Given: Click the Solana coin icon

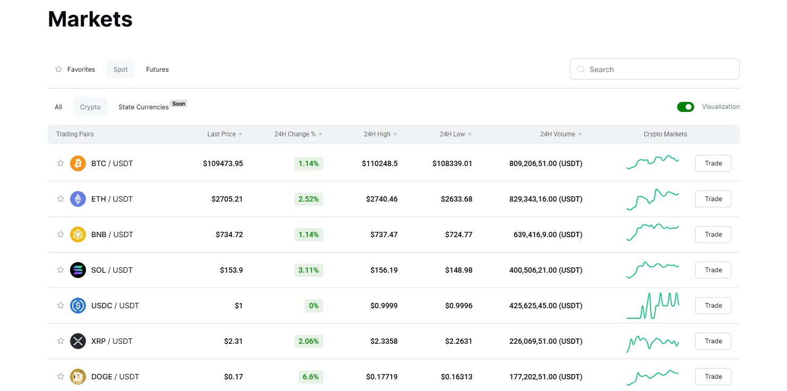Looking at the screenshot, I should [x=78, y=270].
